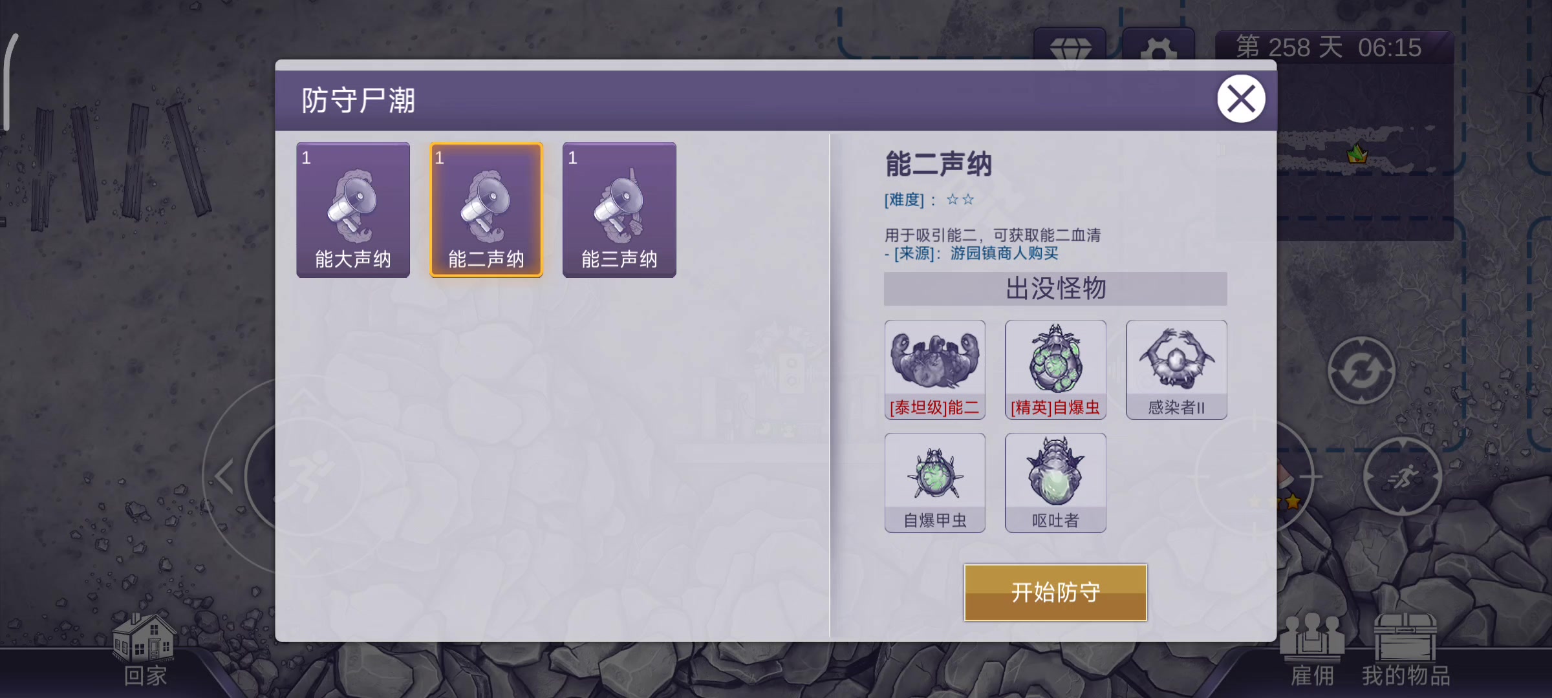Click the 游园镇商人购买 source link
The image size is (1552, 698).
click(x=1004, y=253)
